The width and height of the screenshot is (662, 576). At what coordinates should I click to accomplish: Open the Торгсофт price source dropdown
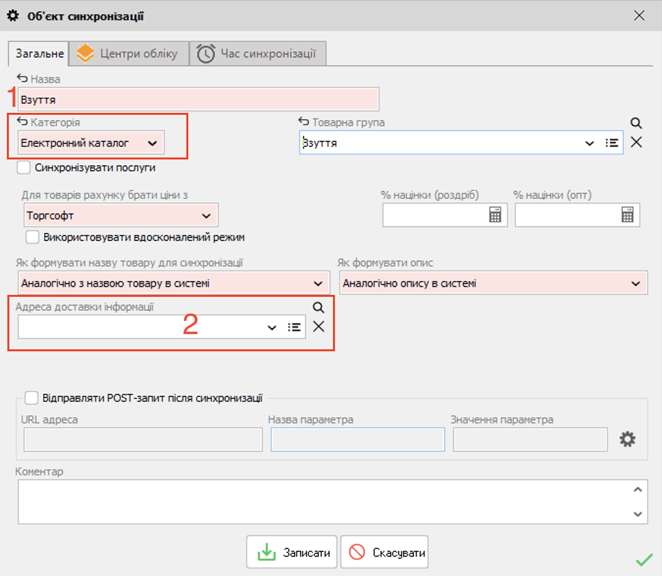point(206,216)
